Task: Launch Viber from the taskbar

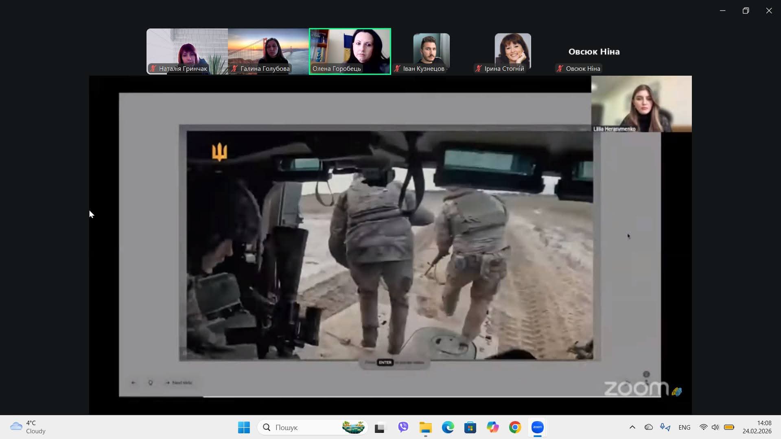Action: 403,427
